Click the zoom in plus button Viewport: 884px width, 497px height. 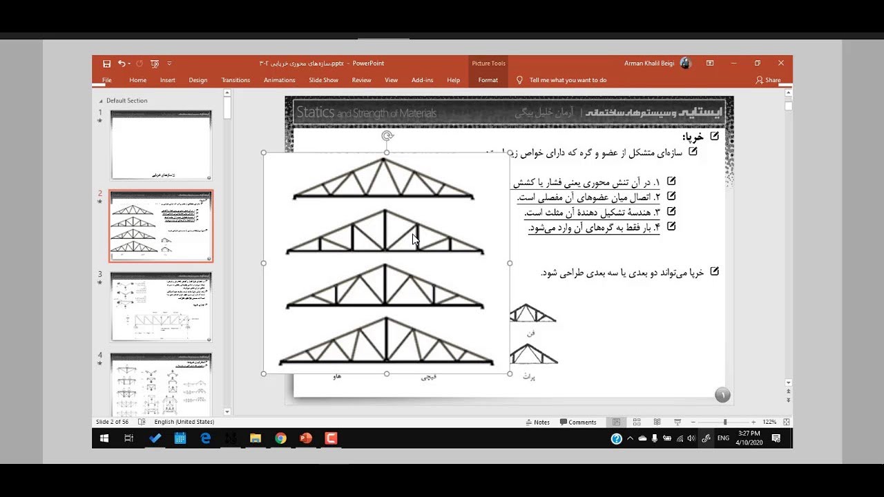pos(753,422)
